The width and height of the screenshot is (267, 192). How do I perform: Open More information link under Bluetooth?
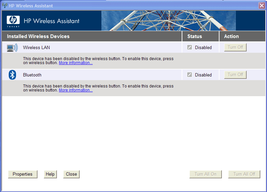click(76, 90)
